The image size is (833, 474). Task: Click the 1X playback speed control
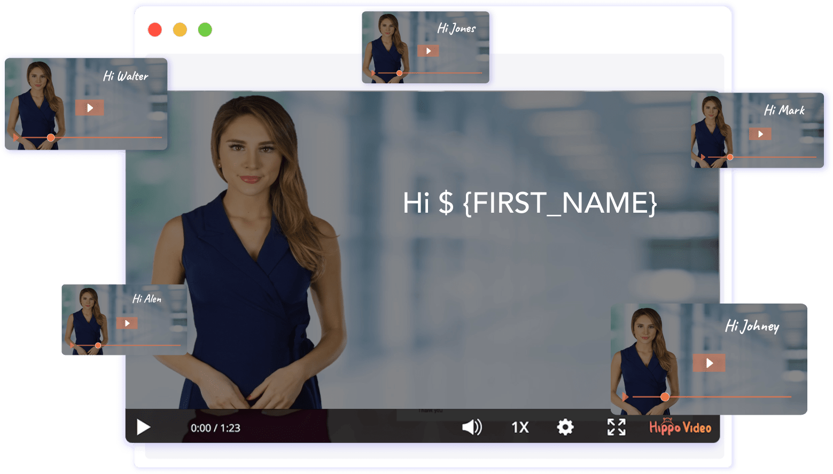point(519,428)
